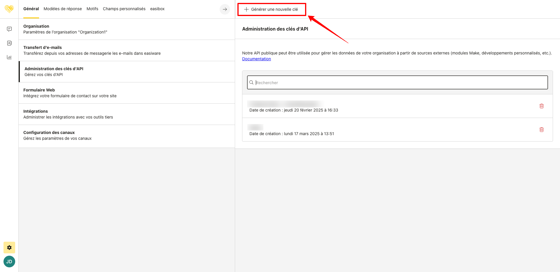
Task: Open the conversations chat icon
Action: [x=9, y=29]
